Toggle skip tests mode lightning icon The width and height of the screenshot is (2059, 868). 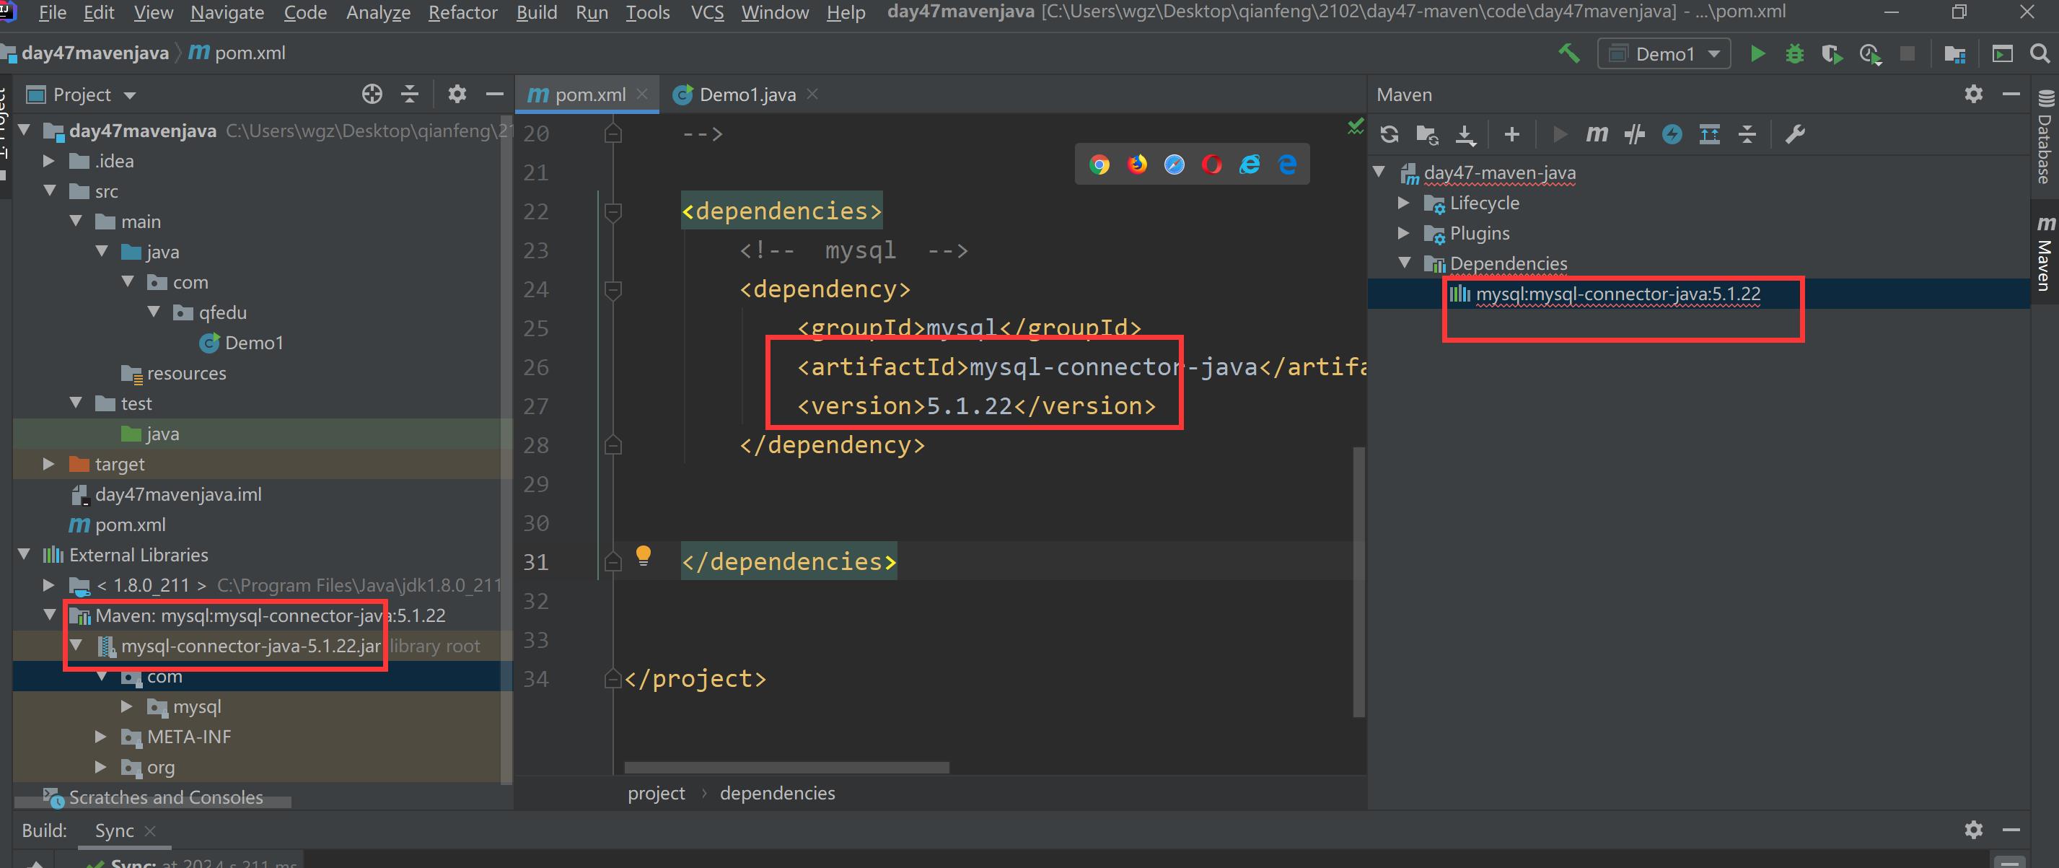pyautogui.click(x=1672, y=134)
